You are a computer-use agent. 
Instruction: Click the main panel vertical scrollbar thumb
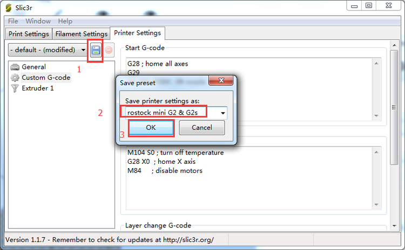[394, 107]
